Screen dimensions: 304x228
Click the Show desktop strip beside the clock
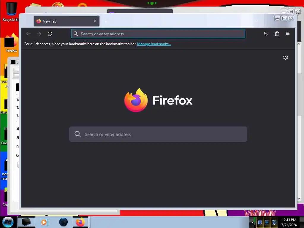302,222
